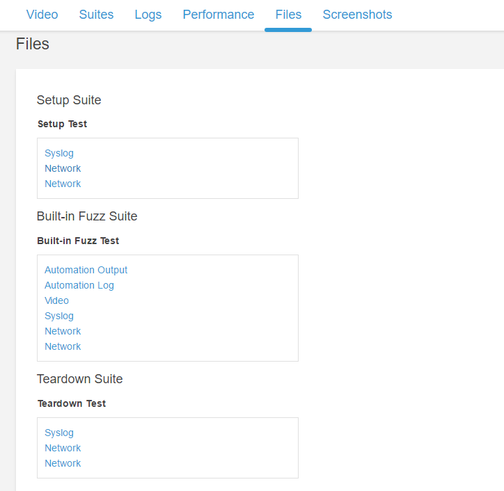Open Syslog under Built-in Fuzz Test

click(59, 316)
